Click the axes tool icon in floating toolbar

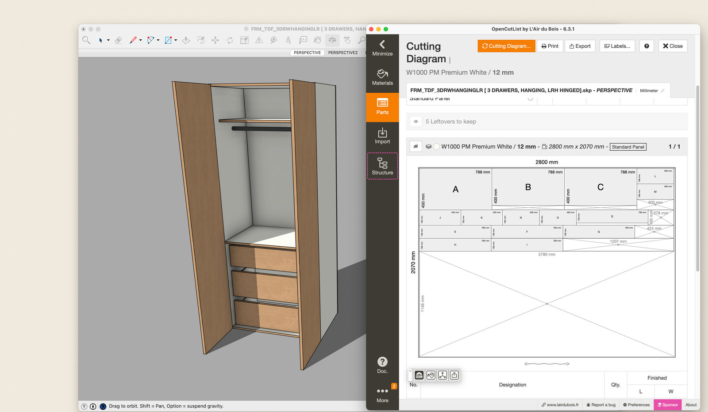pyautogui.click(x=442, y=375)
